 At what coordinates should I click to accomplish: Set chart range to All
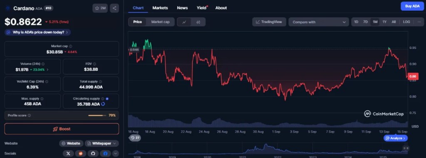coord(394,22)
